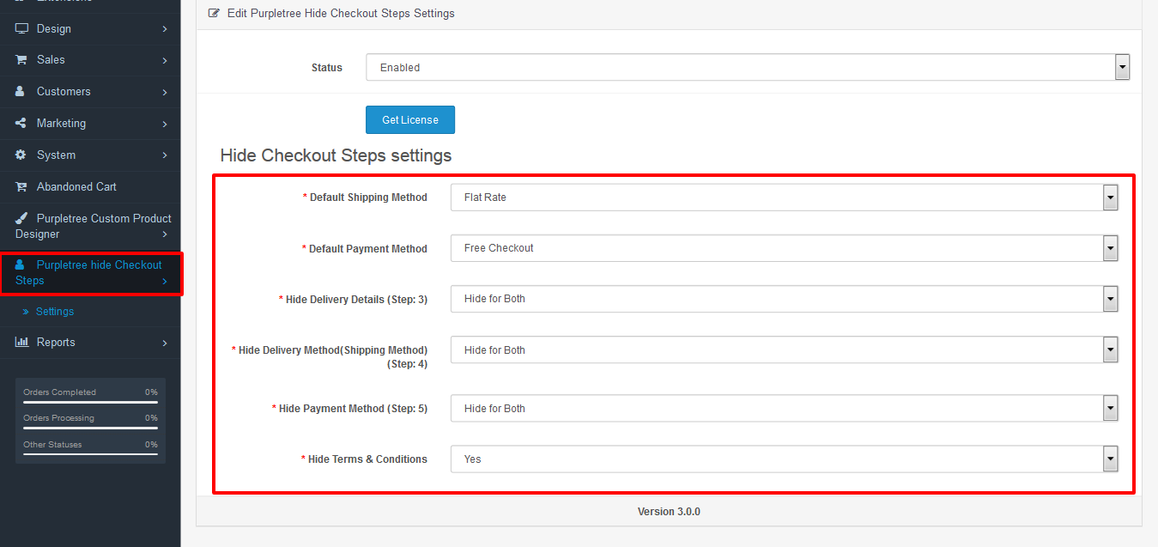Click the Purpletree Custom Product Designer brush icon
The width and height of the screenshot is (1158, 547).
click(21, 218)
